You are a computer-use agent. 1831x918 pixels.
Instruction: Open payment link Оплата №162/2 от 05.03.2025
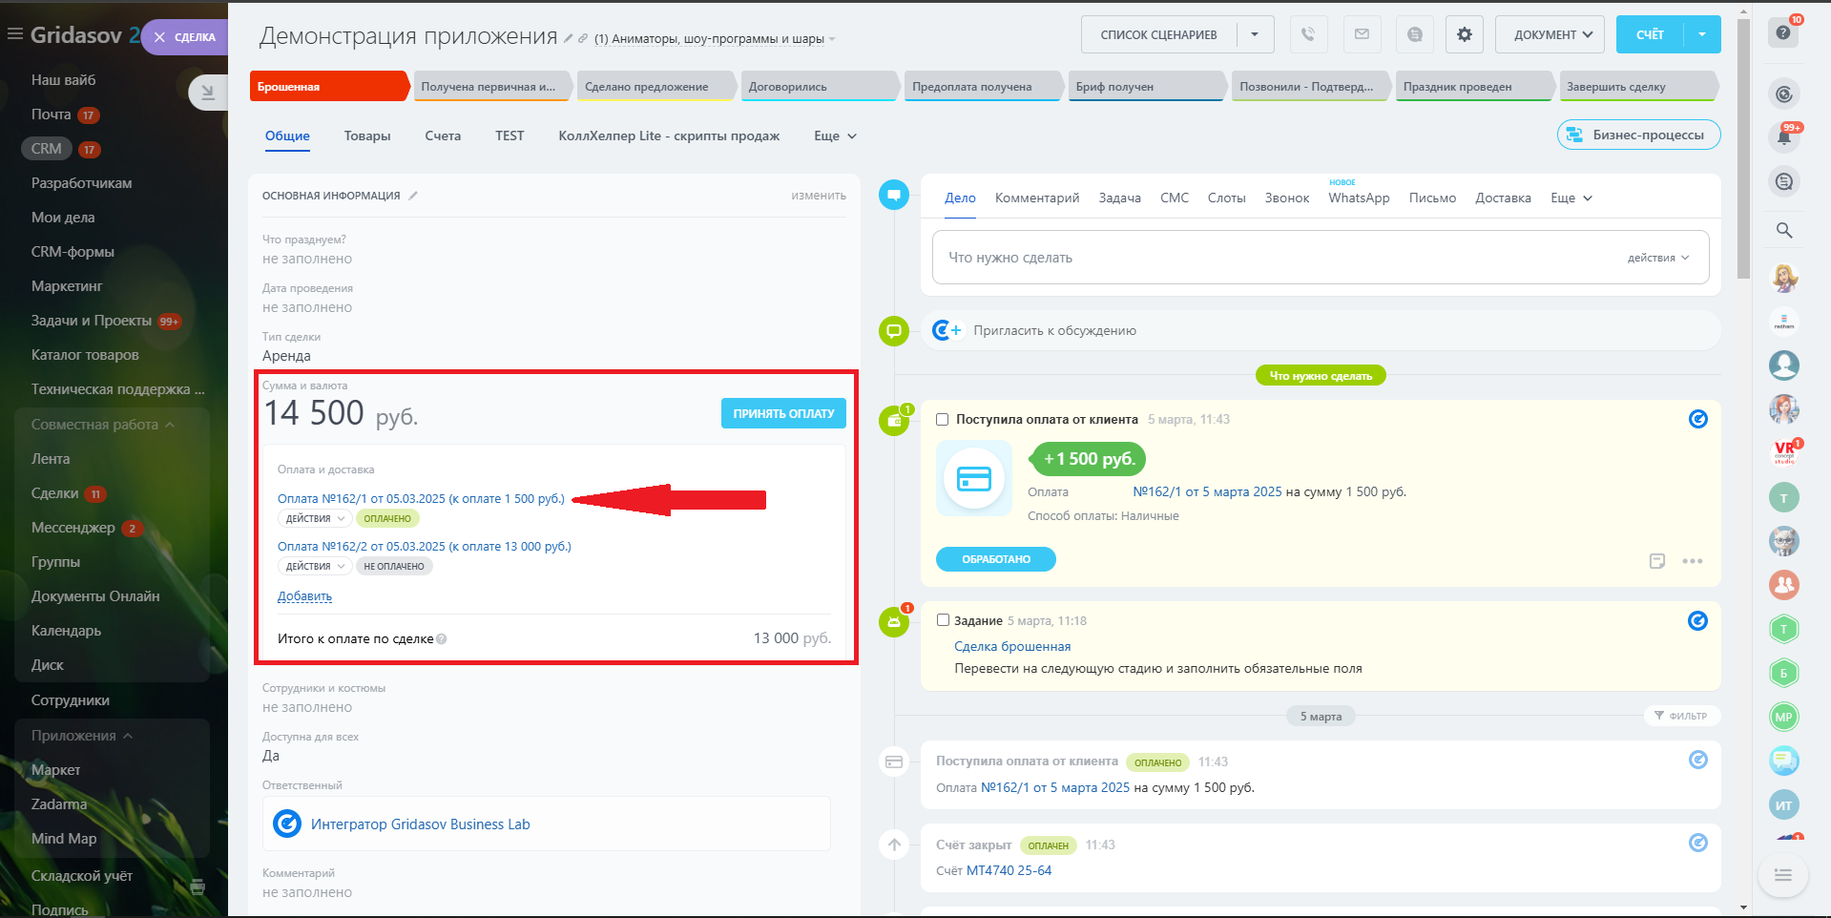[x=425, y=547]
